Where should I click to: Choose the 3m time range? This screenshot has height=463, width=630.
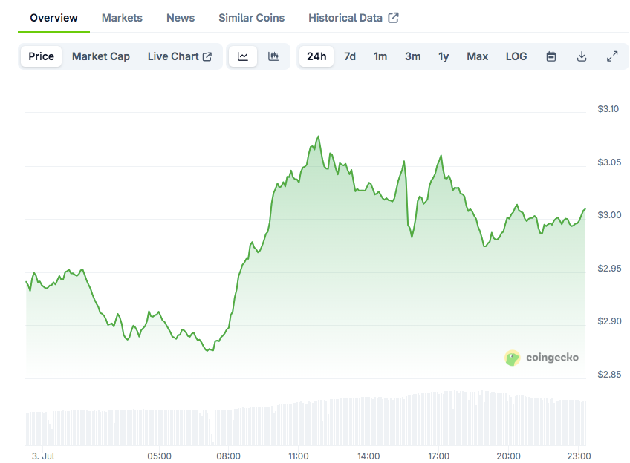tap(412, 56)
